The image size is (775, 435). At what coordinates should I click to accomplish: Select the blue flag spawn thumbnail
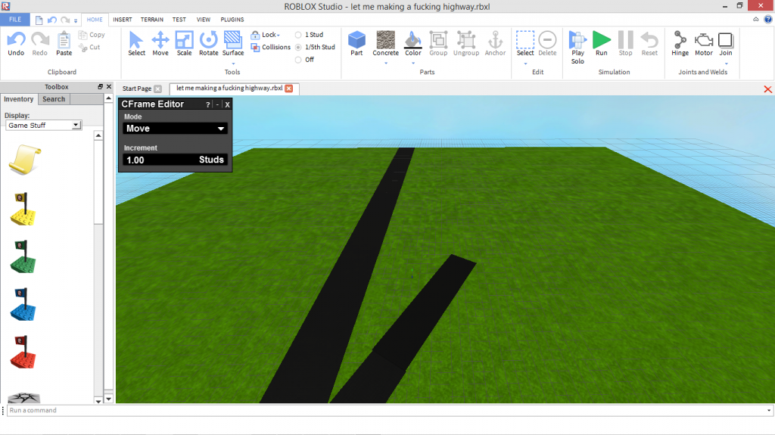(x=23, y=304)
